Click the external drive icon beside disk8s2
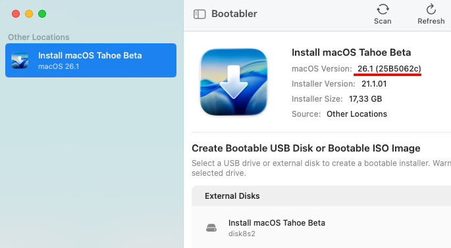451x248 pixels. click(x=211, y=228)
